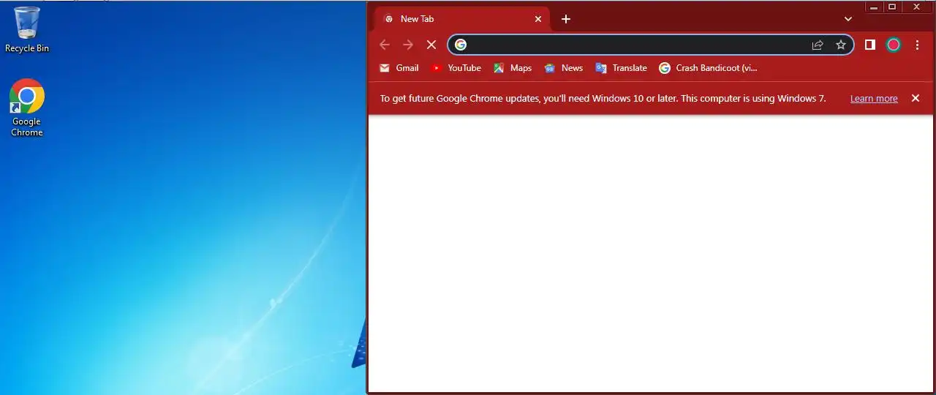The image size is (936, 395).
Task: Open the Crash Bandicoot bookmark
Action: 708,68
